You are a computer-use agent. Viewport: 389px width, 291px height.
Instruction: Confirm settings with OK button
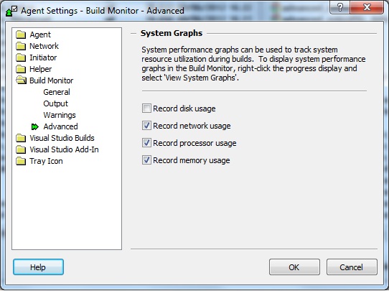[294, 267]
